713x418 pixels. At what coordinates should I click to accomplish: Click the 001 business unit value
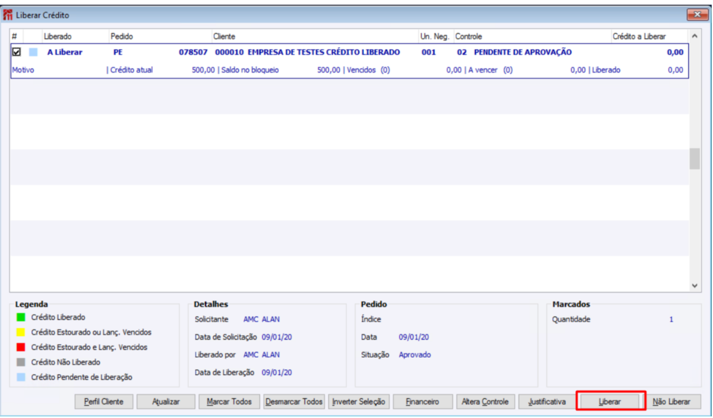428,53
